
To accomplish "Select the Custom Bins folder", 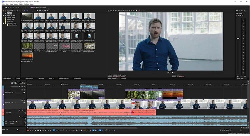I will click(10, 19).
